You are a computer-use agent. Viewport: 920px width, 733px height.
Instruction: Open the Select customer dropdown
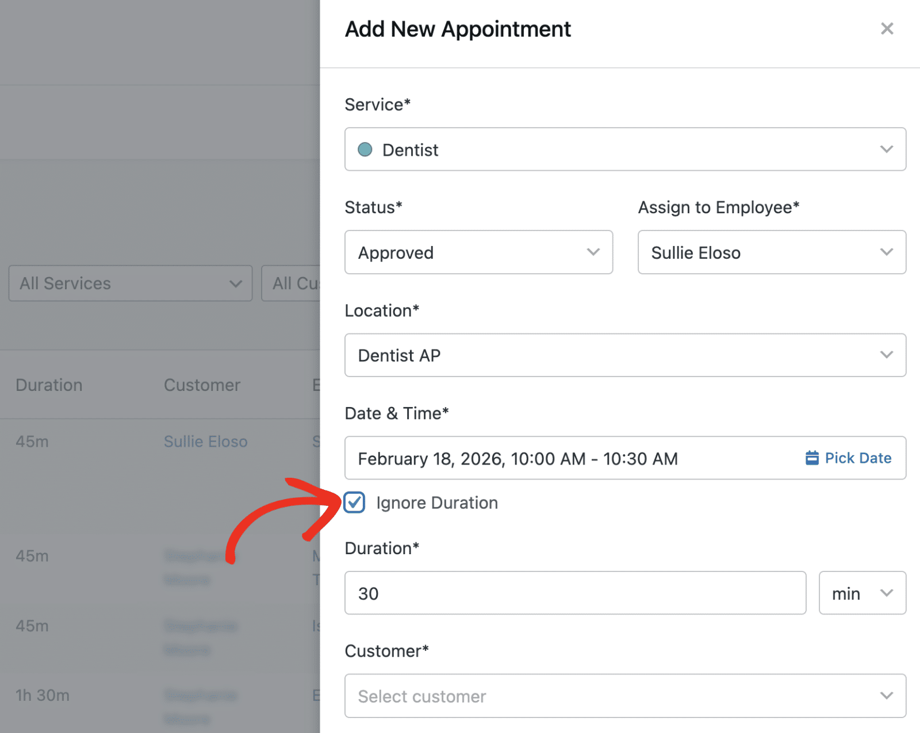click(x=624, y=696)
